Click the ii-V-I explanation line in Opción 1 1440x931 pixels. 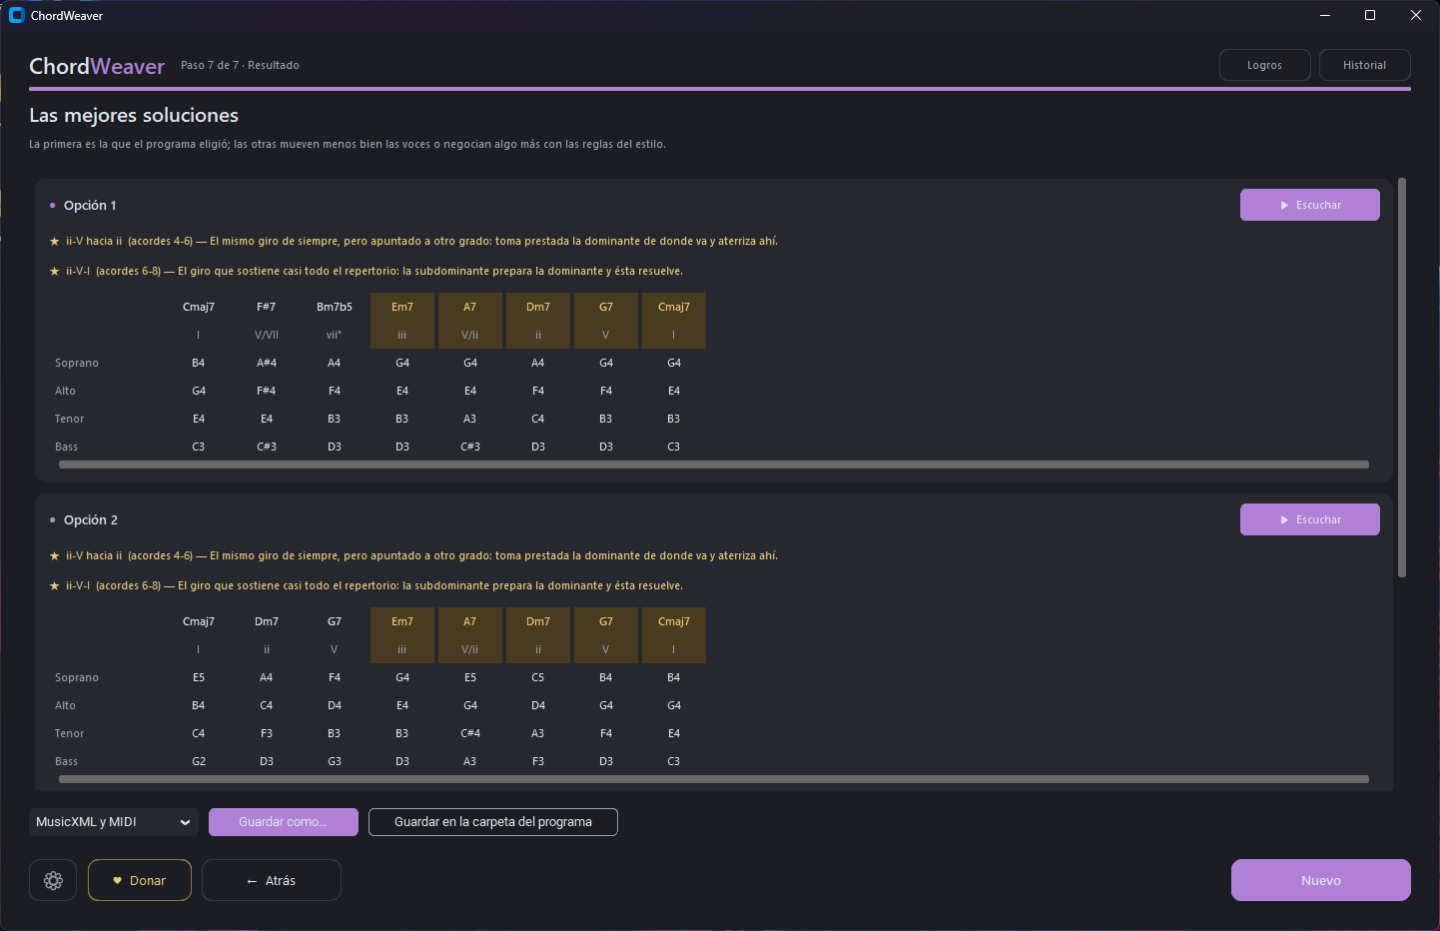click(366, 271)
